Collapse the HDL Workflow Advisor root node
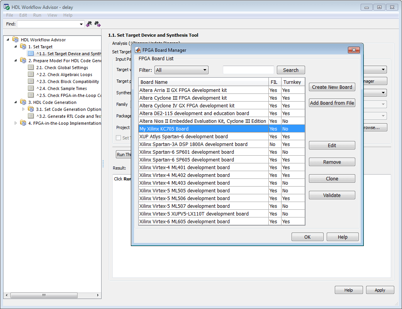The width and height of the screenshot is (402, 309). tap(8, 39)
